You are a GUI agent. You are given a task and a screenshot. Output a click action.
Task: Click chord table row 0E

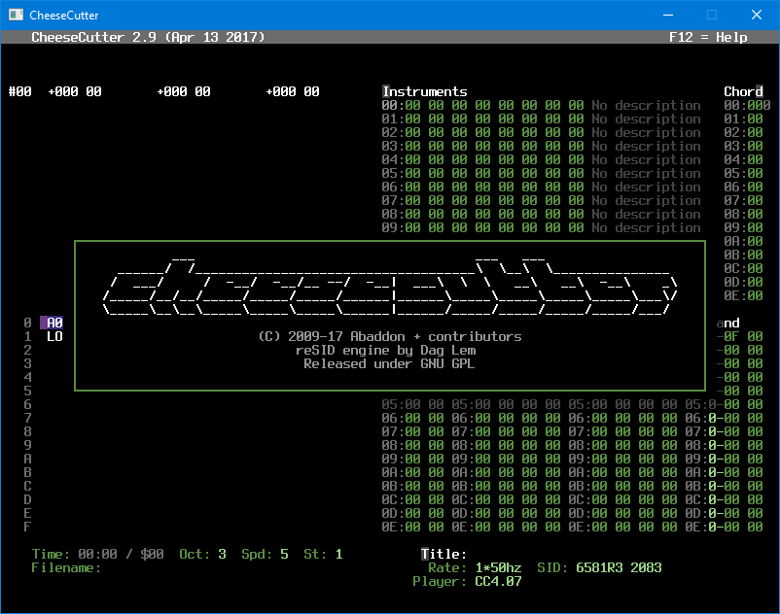743,296
